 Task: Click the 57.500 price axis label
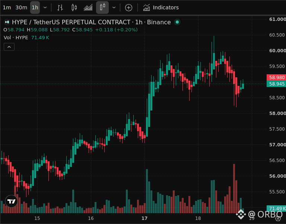click(277, 129)
